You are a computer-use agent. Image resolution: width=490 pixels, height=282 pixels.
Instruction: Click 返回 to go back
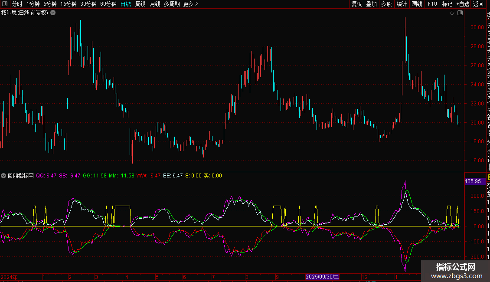478,4
